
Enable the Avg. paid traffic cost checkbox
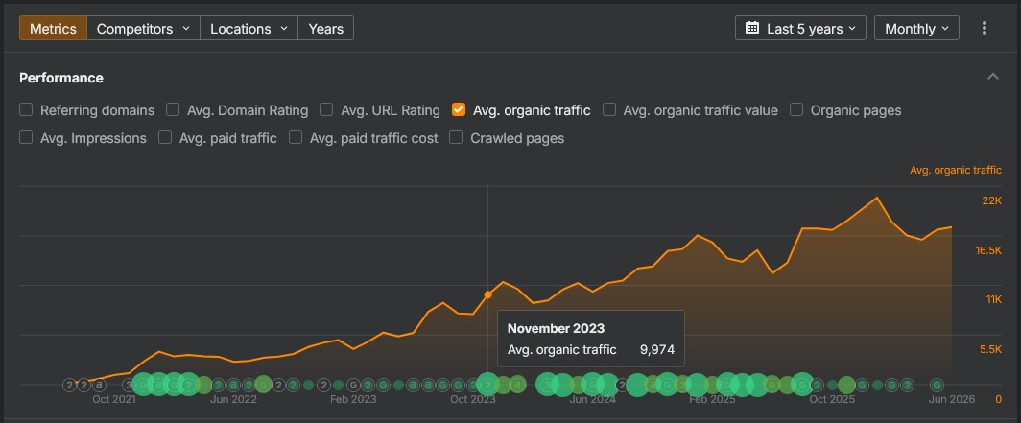coord(296,137)
